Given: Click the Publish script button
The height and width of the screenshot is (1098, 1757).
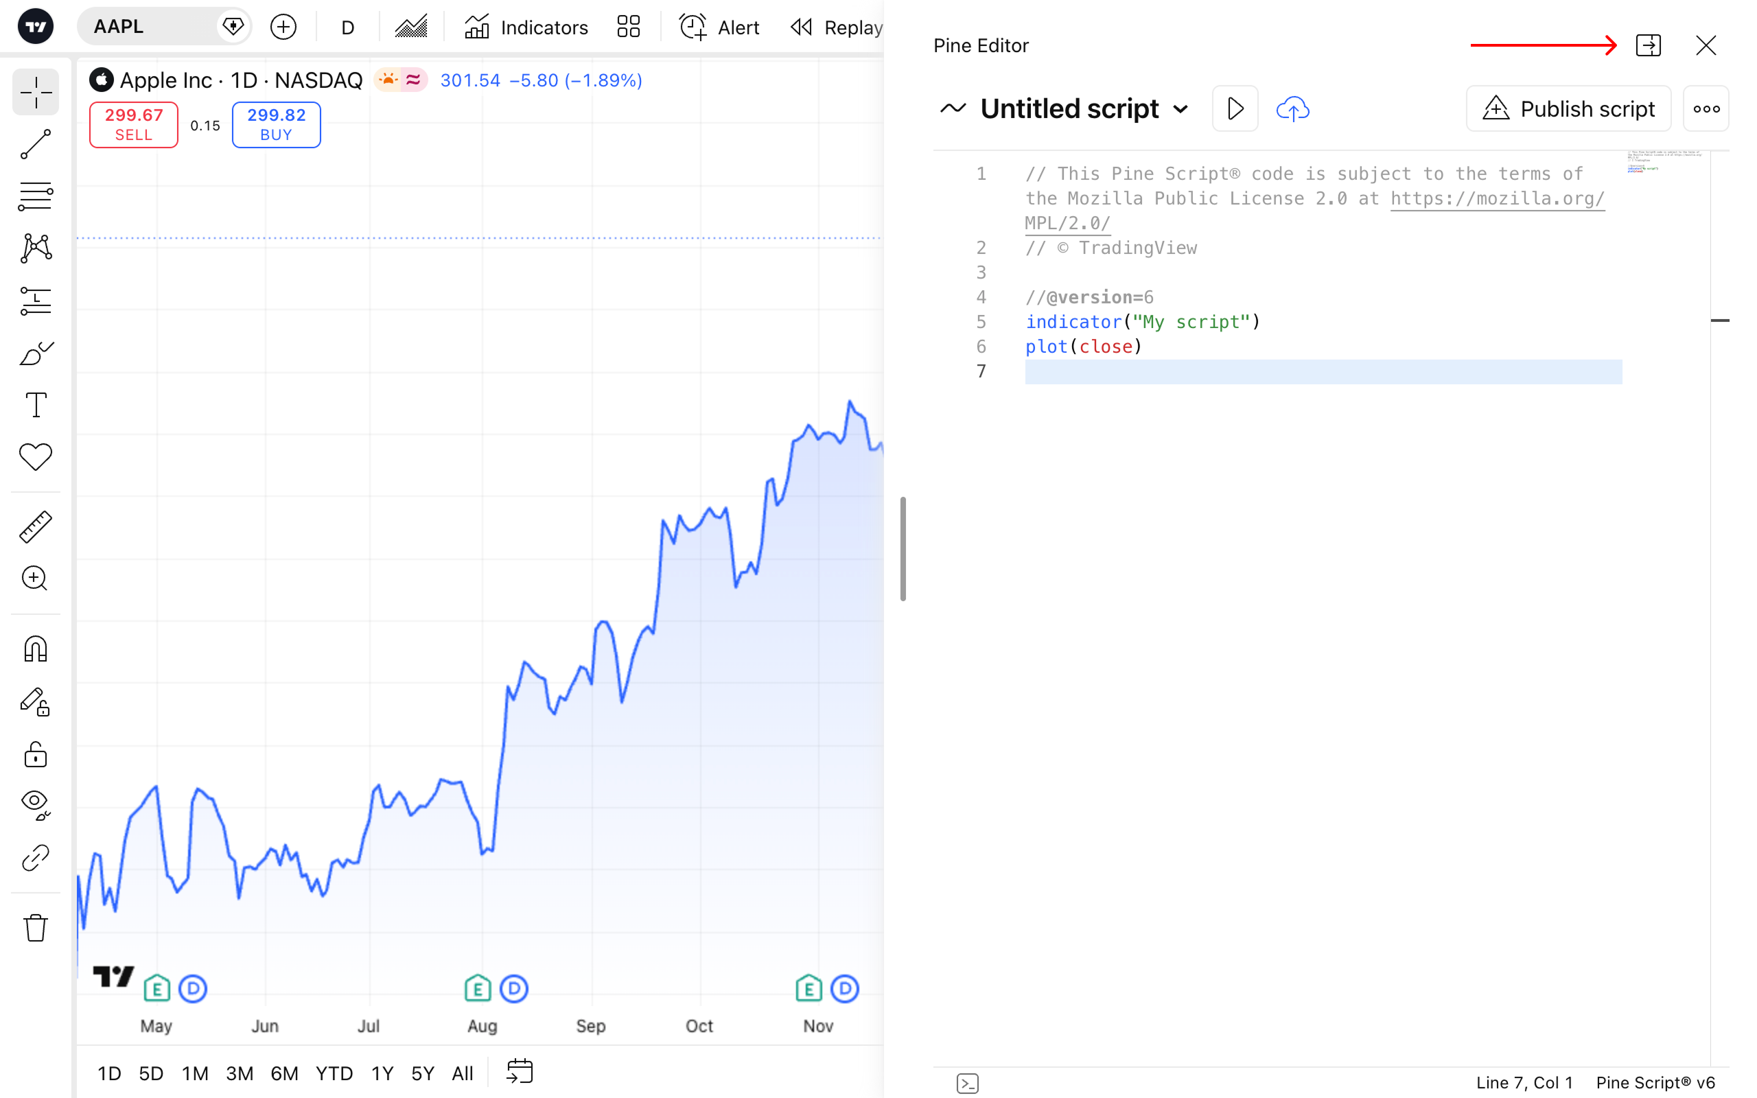Looking at the screenshot, I should click(1568, 109).
